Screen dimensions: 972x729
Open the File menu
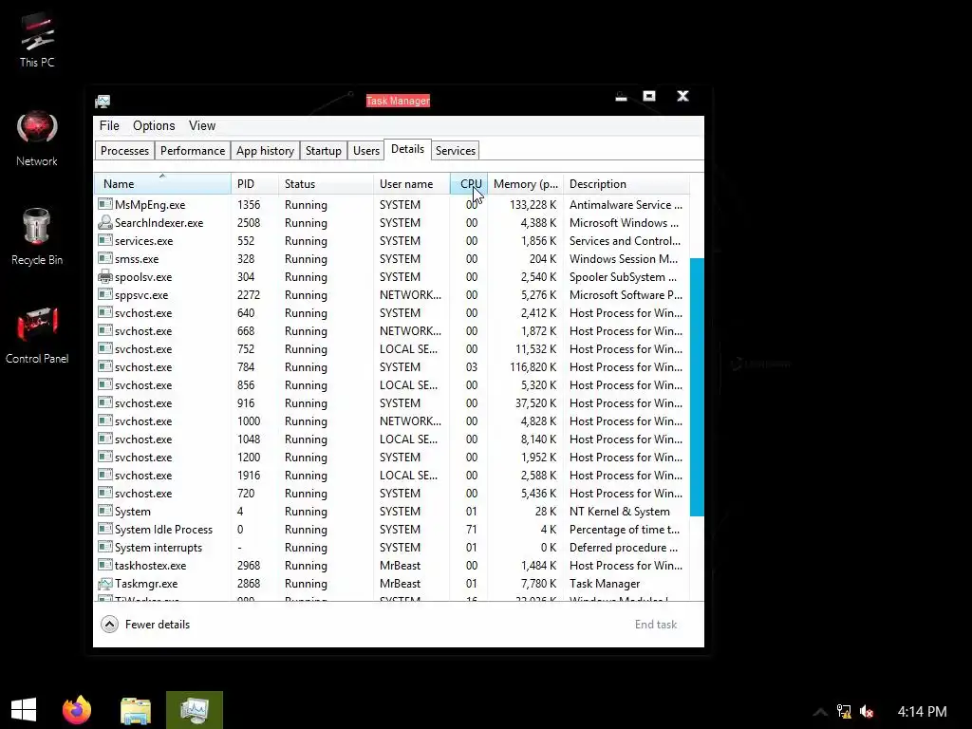tap(109, 126)
